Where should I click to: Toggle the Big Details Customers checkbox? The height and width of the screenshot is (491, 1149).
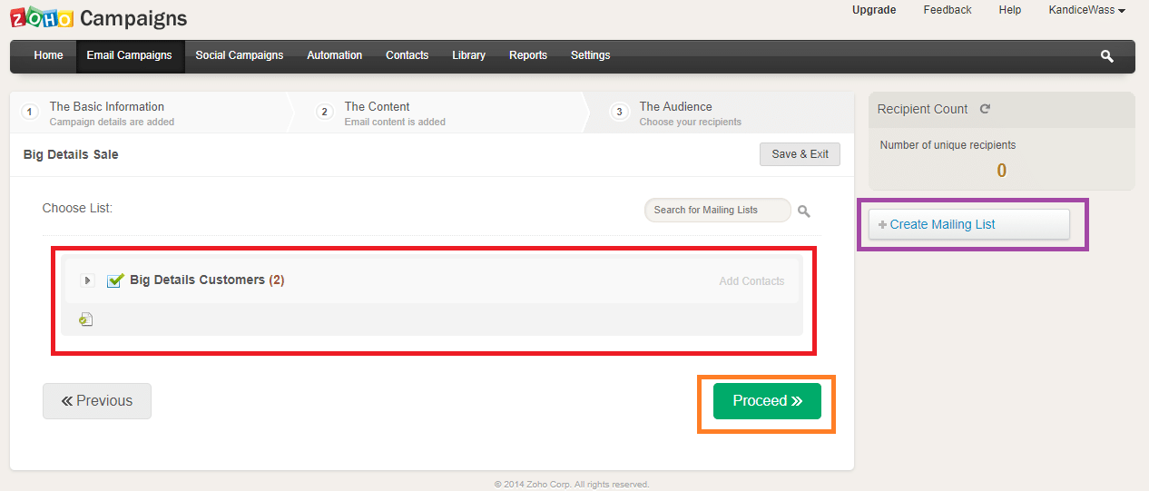114,280
